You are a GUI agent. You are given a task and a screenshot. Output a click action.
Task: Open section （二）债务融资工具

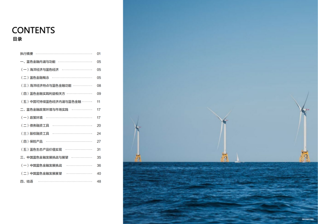[x=34, y=126]
